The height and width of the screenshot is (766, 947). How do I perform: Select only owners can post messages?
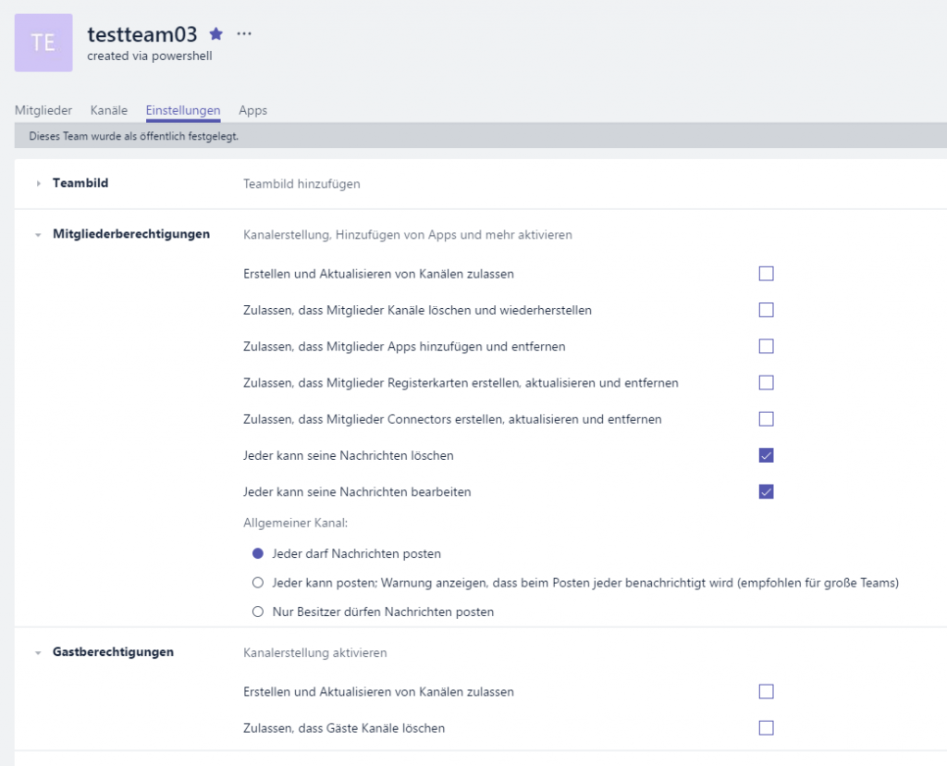coord(258,611)
